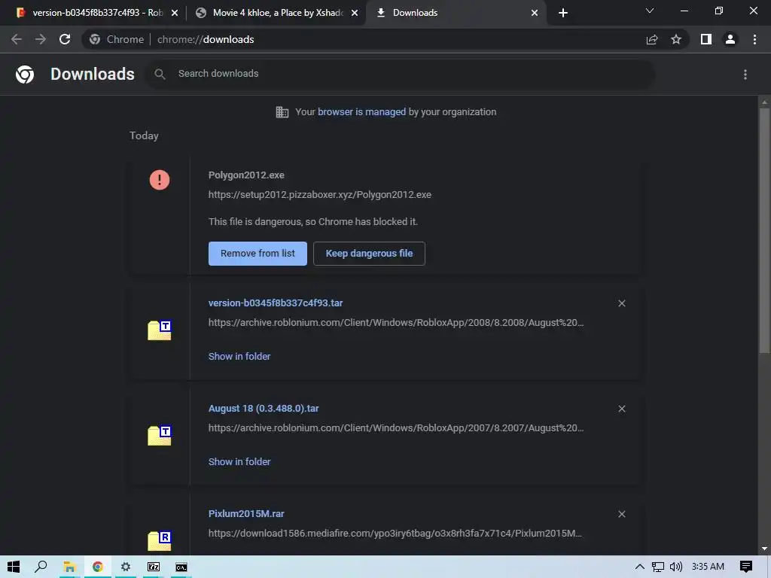The image size is (771, 578).
Task: Open Command Prompt from the taskbar
Action: [181, 567]
